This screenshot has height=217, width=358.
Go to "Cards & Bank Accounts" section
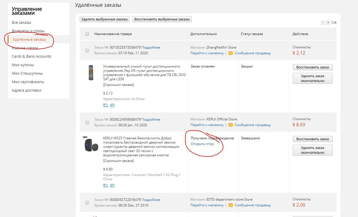(32, 57)
